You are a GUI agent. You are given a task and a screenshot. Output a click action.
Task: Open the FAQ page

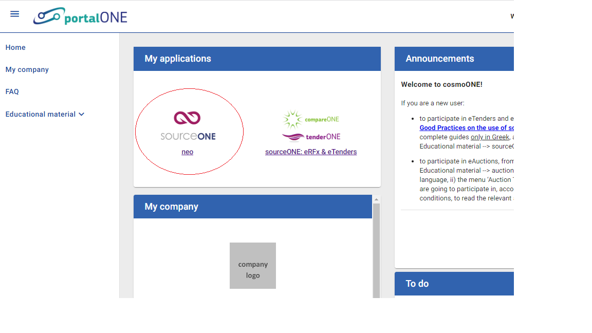coord(12,91)
